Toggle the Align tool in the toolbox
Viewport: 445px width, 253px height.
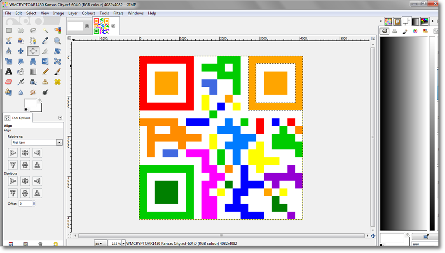coord(33,51)
